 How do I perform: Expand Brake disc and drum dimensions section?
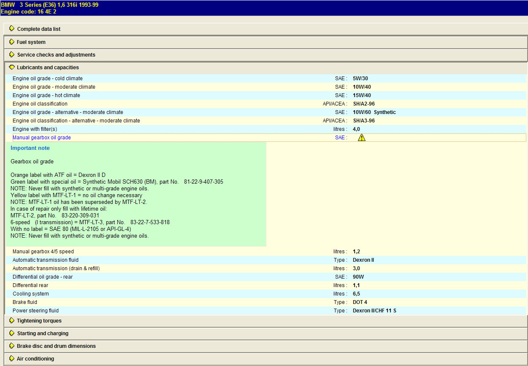[56, 346]
